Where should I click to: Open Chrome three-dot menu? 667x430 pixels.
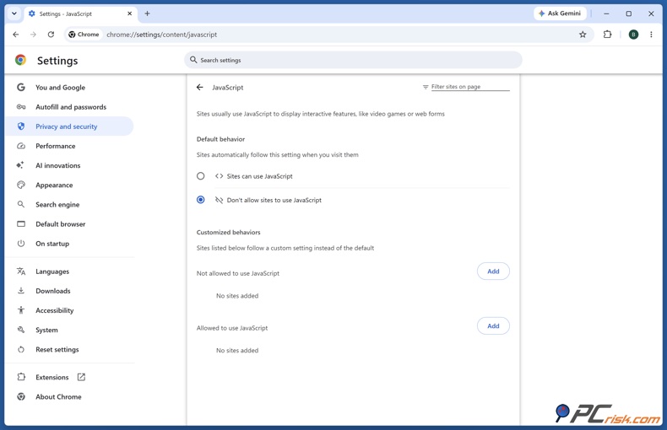[x=651, y=35]
